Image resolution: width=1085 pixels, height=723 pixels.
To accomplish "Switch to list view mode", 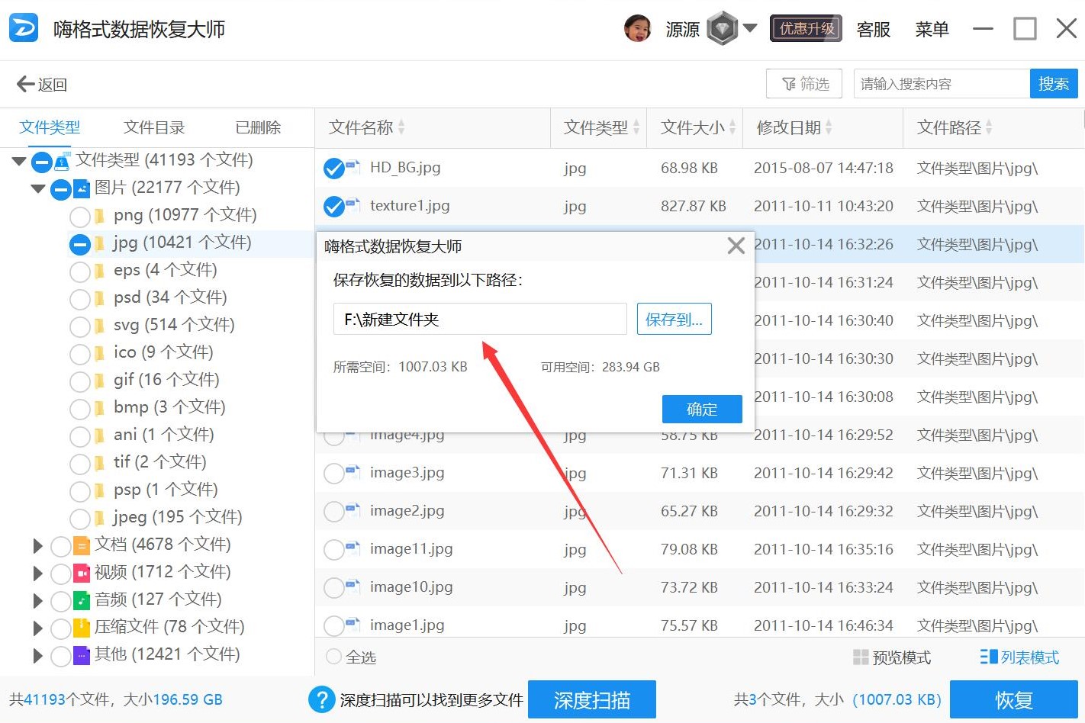I will (1019, 657).
